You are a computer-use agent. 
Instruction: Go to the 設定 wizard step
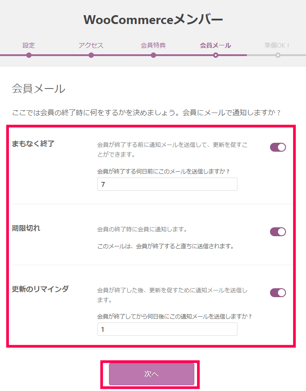[x=28, y=45]
